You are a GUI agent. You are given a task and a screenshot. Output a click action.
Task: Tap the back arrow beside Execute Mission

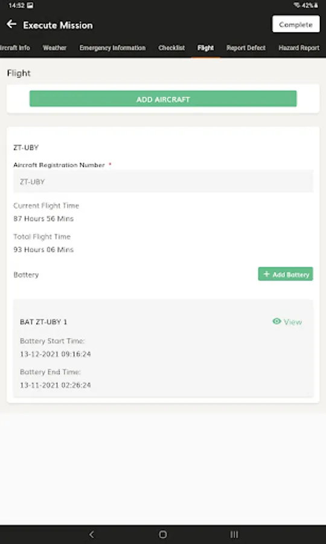click(11, 24)
